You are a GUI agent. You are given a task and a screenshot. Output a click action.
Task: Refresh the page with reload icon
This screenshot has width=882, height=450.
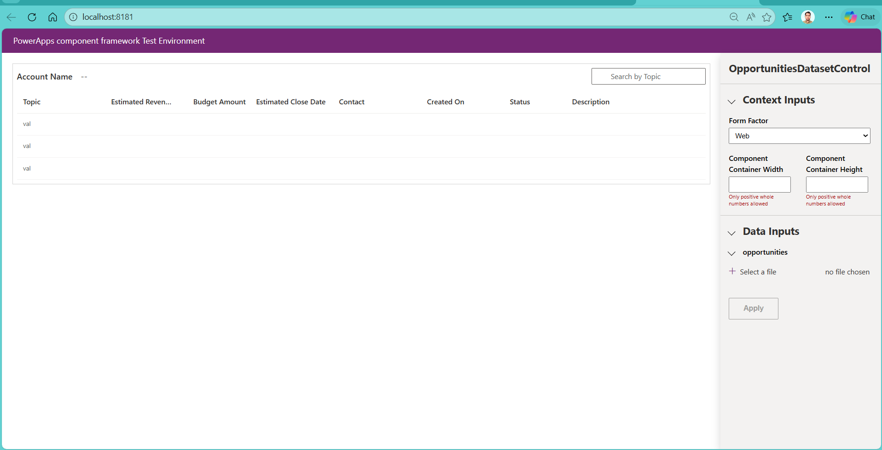[32, 17]
